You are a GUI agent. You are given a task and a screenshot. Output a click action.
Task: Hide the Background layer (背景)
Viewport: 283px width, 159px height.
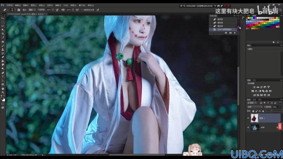click(248, 127)
